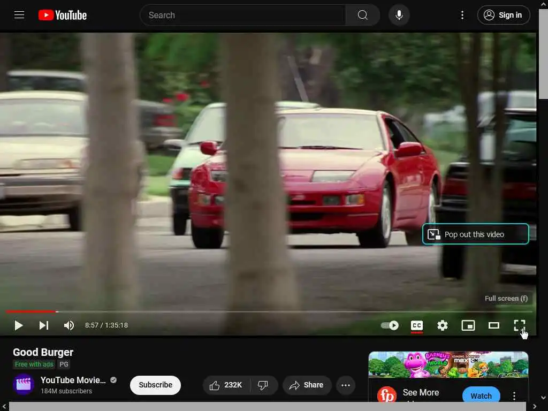Toggle closed captions CC
The image size is (548, 411).
(x=416, y=325)
